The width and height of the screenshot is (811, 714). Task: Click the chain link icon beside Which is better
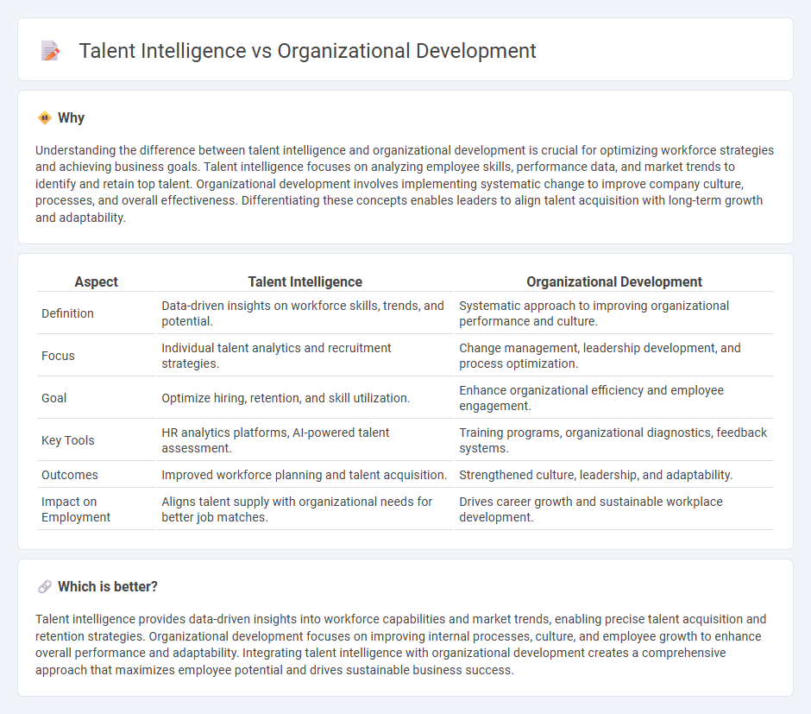coord(45,587)
